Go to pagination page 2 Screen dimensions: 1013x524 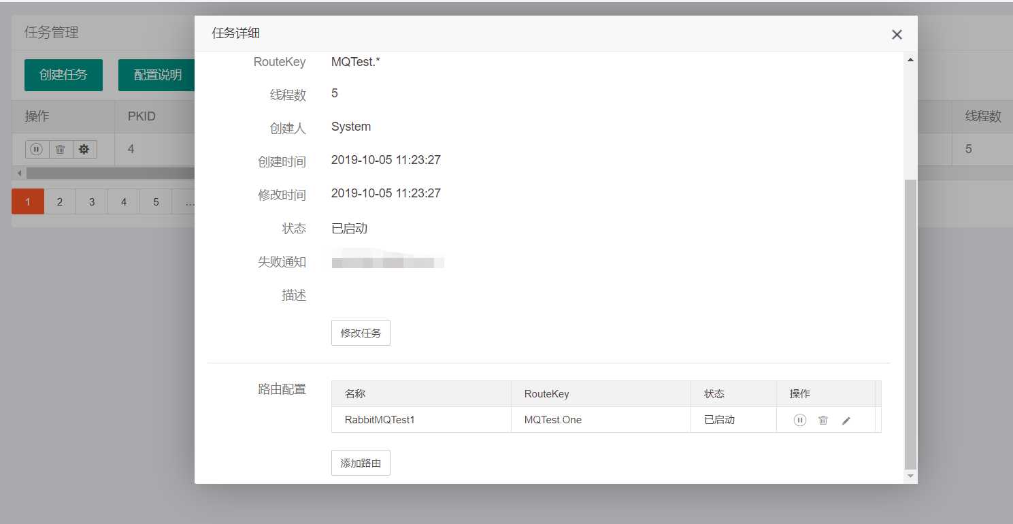(x=60, y=201)
